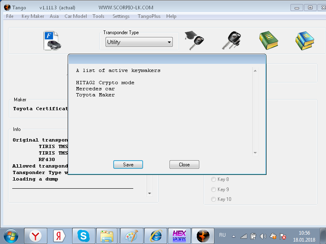Click the 'Toyota Maker' line
This screenshot has width=326, height=244.
tap(95, 95)
